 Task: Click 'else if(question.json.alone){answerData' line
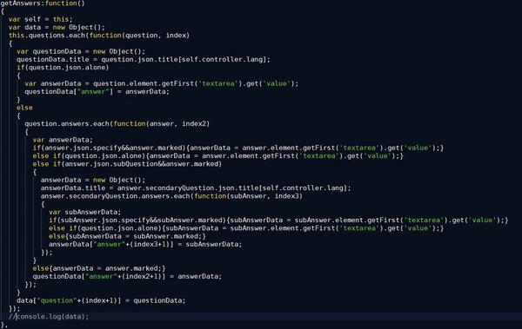point(218,156)
